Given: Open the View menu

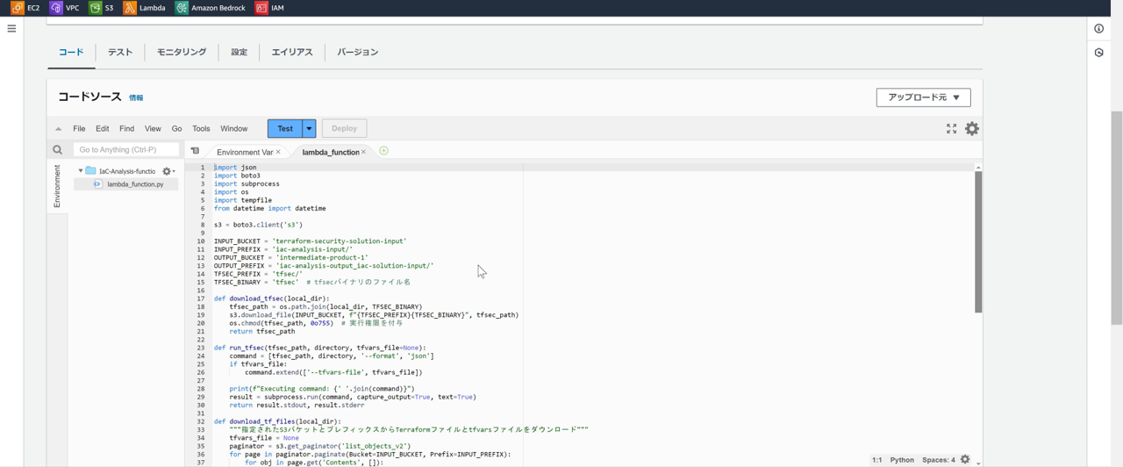Looking at the screenshot, I should (x=153, y=129).
